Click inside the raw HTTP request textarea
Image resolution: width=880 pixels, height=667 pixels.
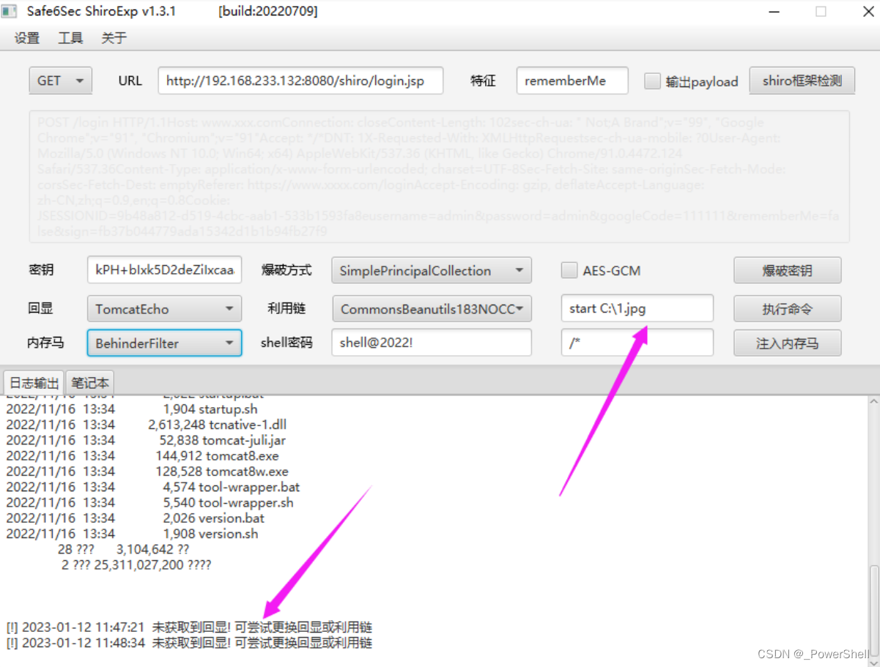coord(439,176)
